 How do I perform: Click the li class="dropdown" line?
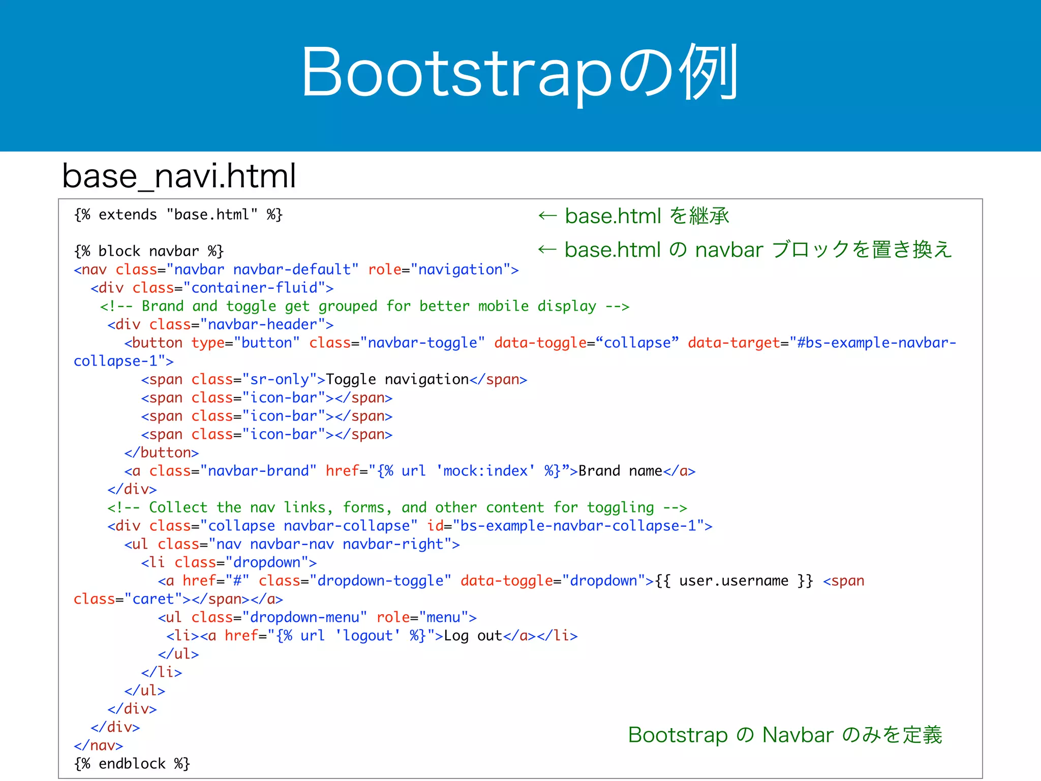coord(229,562)
